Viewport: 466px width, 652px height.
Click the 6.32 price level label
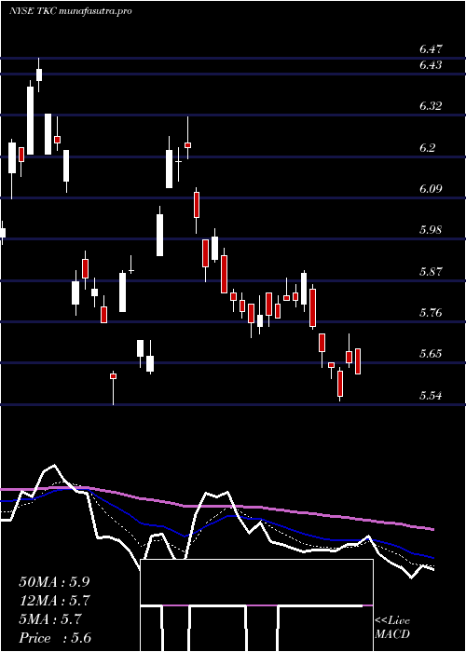click(x=431, y=105)
